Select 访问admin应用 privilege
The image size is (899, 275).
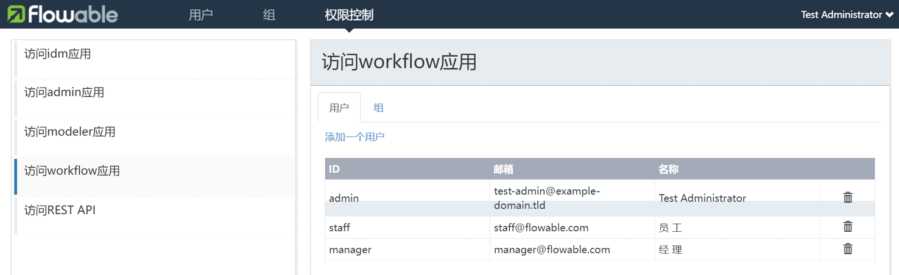pyautogui.click(x=65, y=92)
